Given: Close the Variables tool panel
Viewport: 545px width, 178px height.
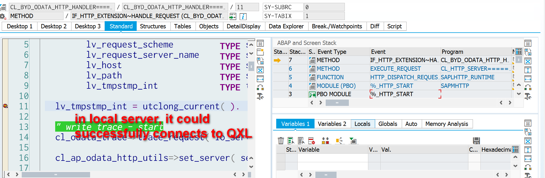Looking at the screenshot, I should (x=528, y=123).
